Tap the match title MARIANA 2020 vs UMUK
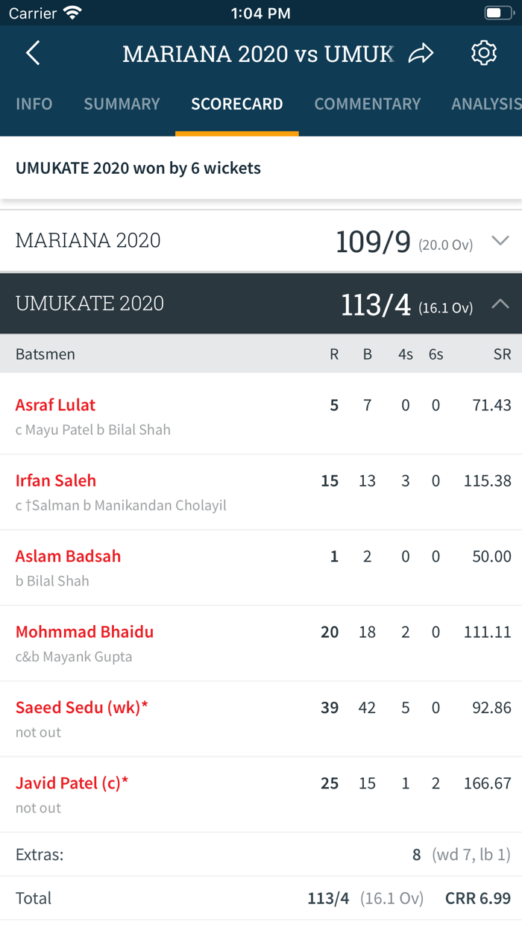Screen dimensions: 522x928 258,54
